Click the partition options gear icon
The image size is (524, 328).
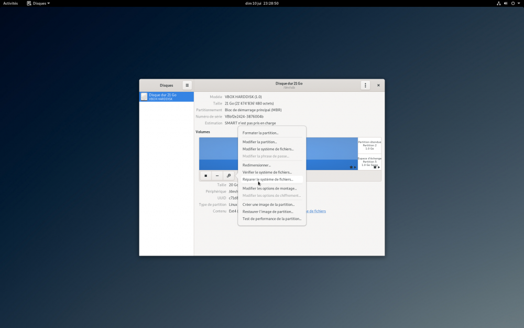coord(228,176)
